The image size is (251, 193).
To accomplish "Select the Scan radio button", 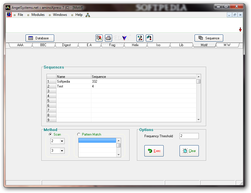I will coord(50,134).
